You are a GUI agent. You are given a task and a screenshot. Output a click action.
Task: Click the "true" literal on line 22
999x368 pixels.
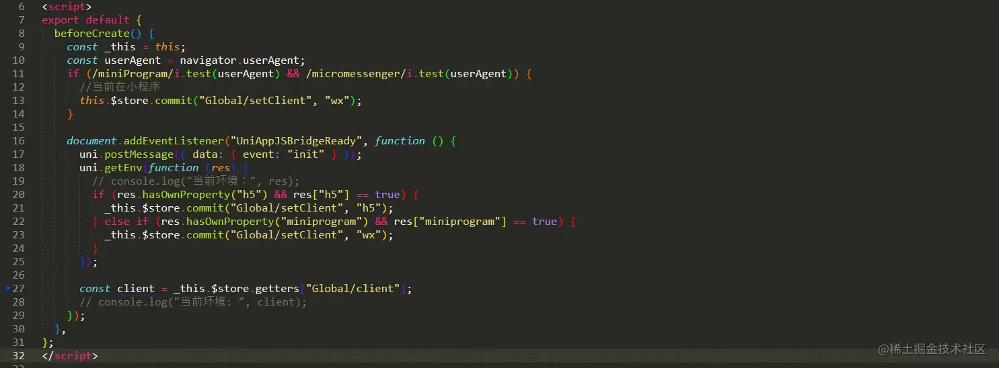pos(545,222)
